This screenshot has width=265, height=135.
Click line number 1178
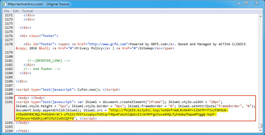(x=9, y=44)
